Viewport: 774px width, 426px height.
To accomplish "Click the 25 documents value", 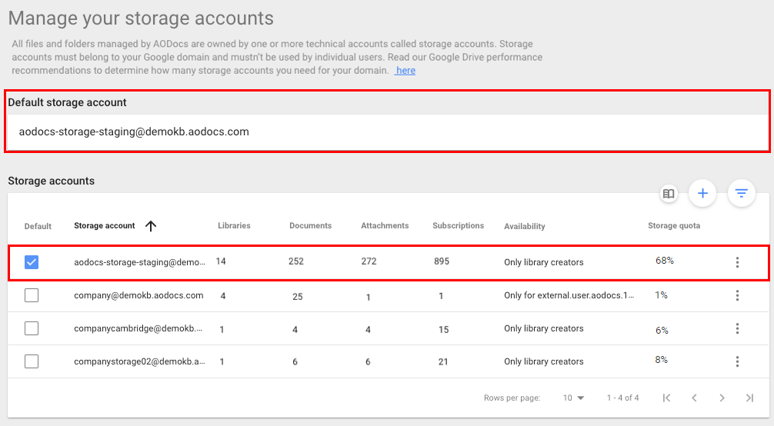I will (x=297, y=297).
